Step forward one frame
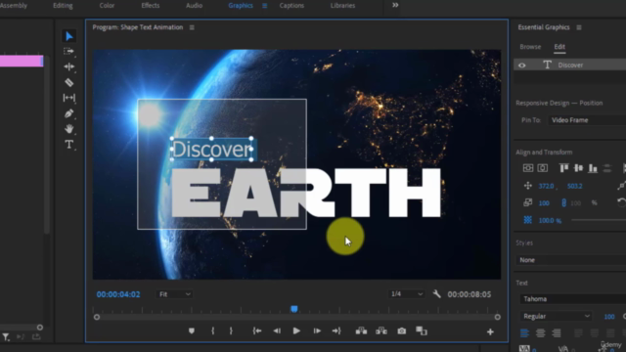This screenshot has height=352, width=626. [317, 330]
